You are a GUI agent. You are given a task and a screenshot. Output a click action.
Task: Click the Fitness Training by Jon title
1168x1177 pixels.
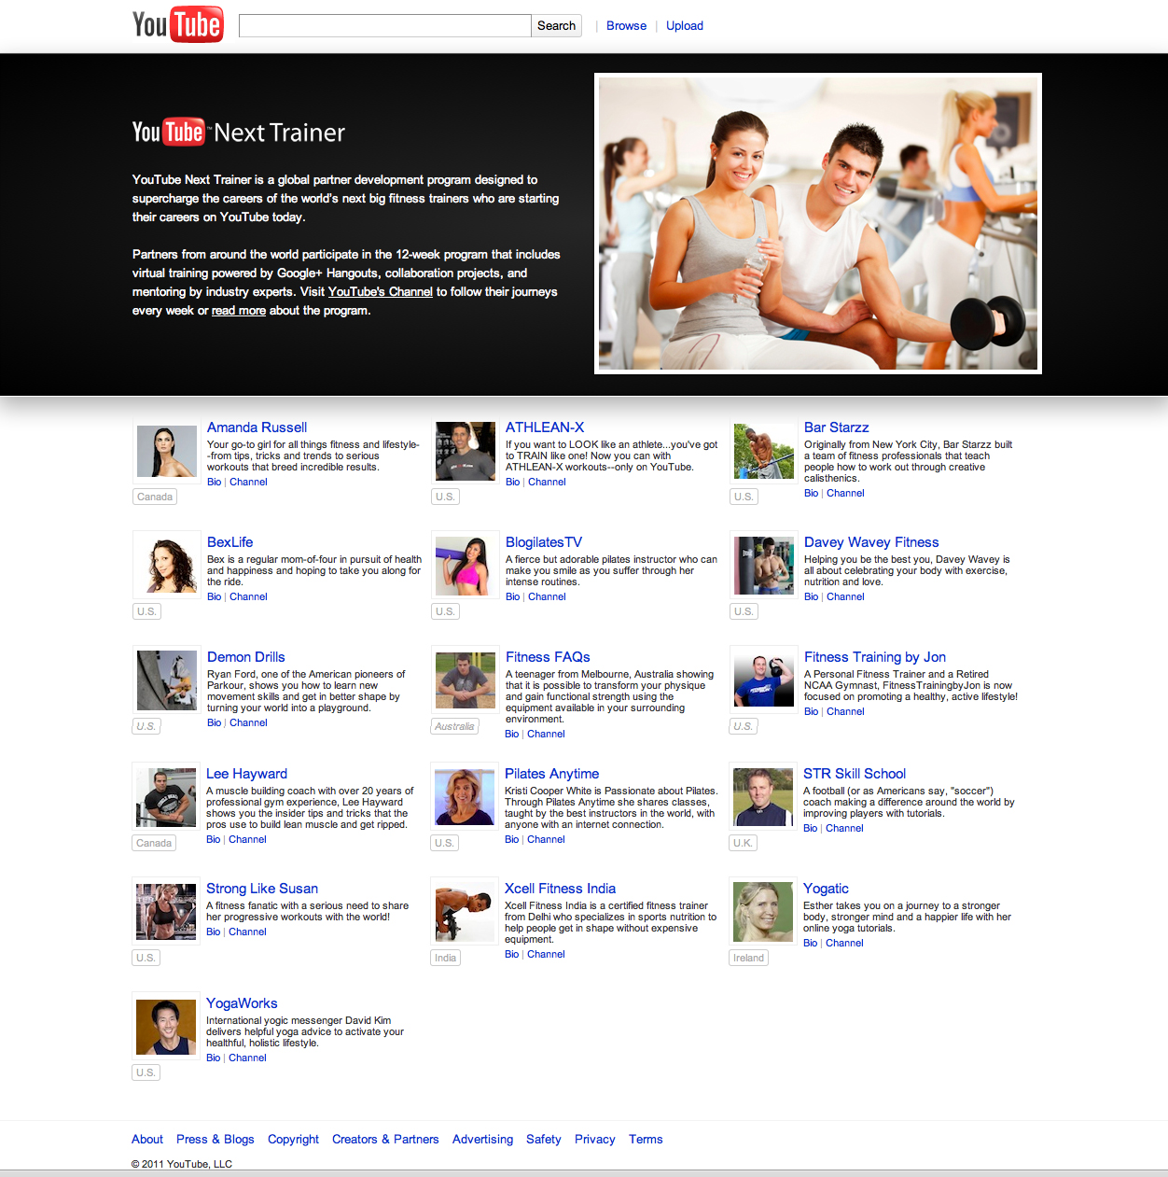point(875,657)
